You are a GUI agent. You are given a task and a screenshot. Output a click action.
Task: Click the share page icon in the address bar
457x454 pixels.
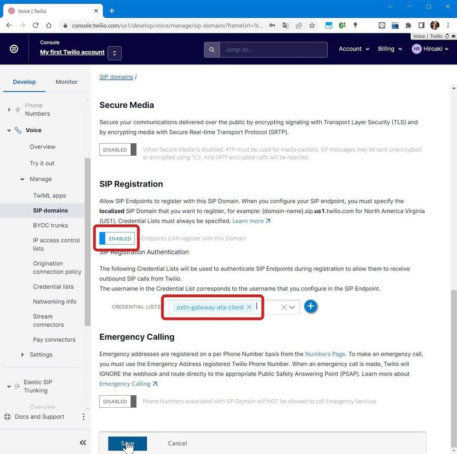click(x=299, y=26)
